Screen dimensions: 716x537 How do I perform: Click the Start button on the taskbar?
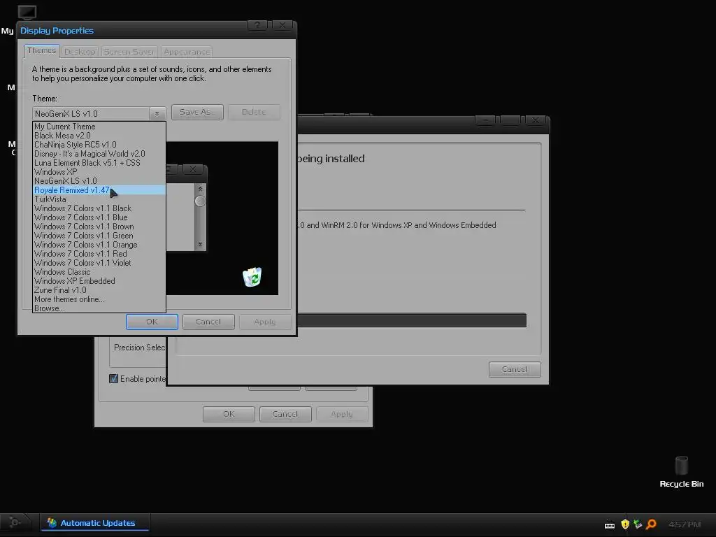[x=15, y=522]
